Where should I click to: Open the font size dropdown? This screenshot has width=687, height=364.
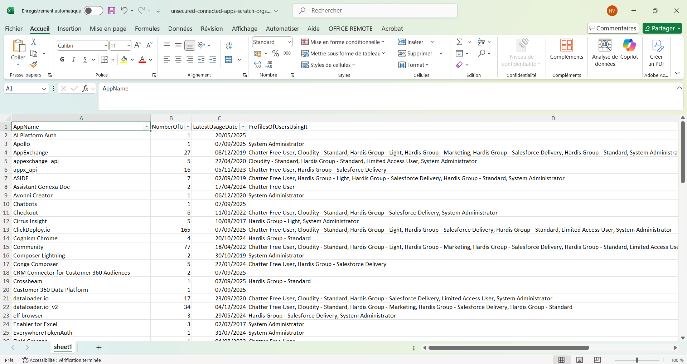(x=129, y=45)
